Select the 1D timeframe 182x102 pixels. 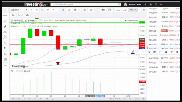point(42,10)
